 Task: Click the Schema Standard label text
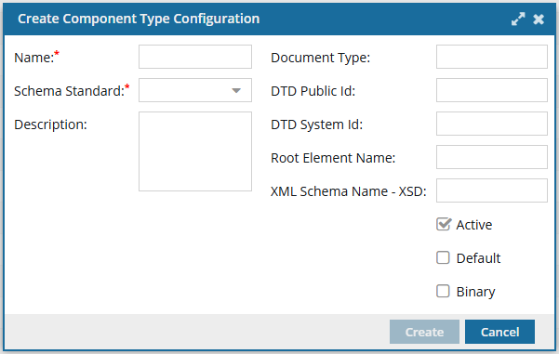click(x=69, y=91)
